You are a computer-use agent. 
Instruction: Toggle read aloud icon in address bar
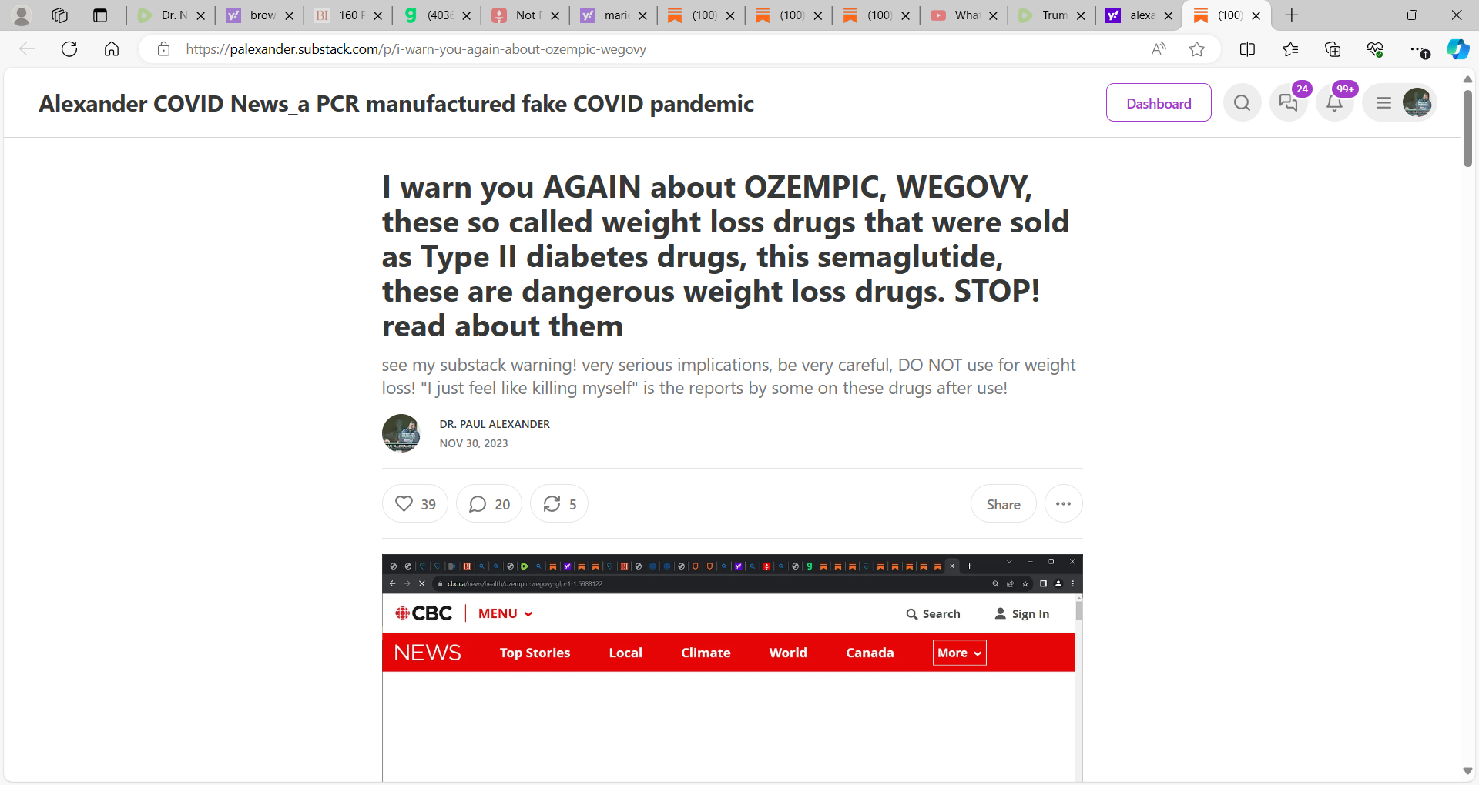point(1159,49)
